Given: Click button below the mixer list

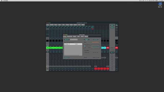Looking at the screenshot, I should [67, 57].
